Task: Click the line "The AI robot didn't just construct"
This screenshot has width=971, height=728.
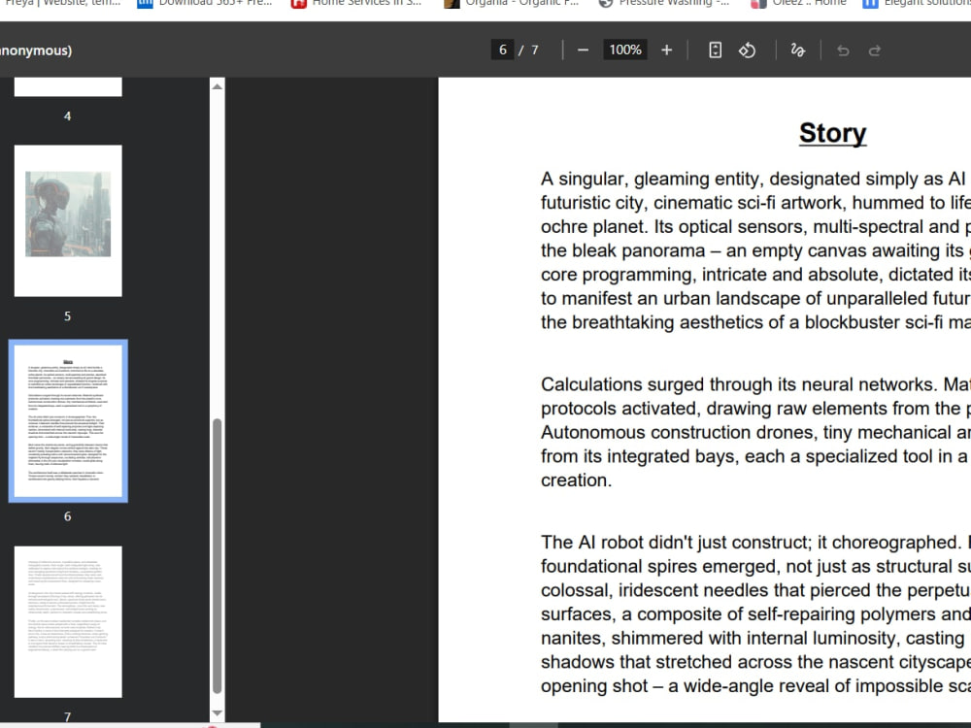Action: coord(755,543)
